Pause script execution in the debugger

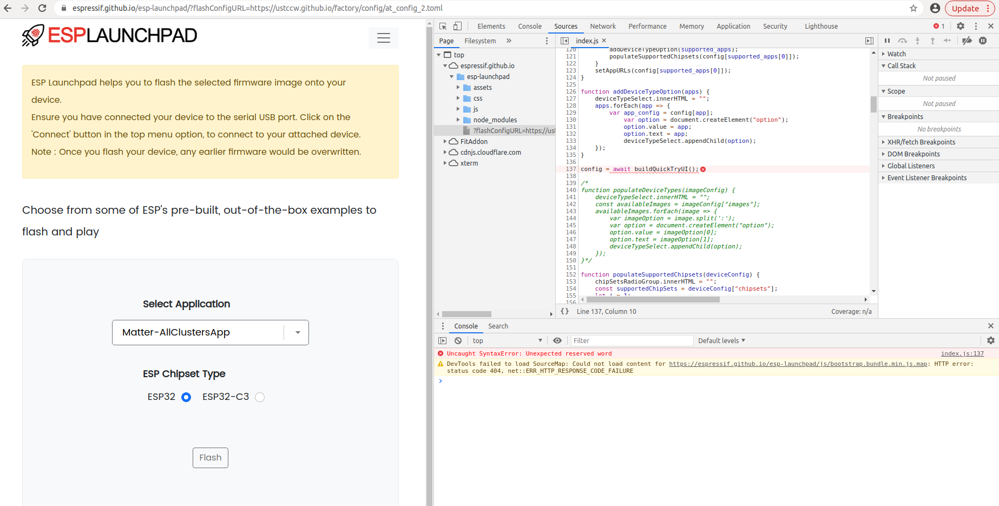click(888, 41)
